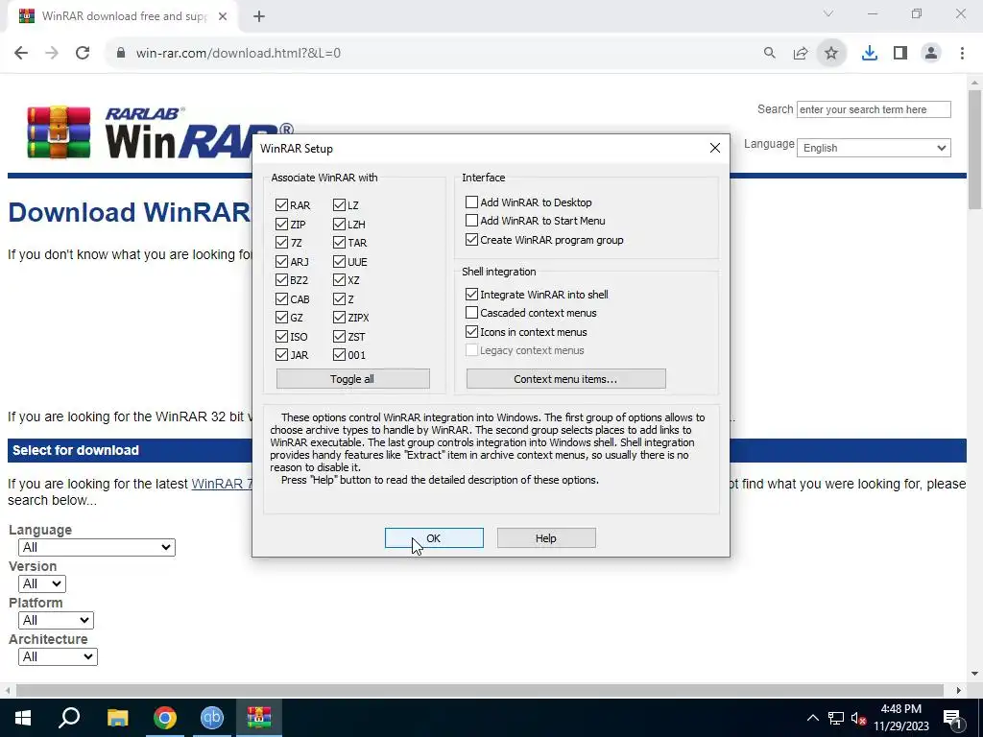Uncheck the 001 association

point(339,355)
